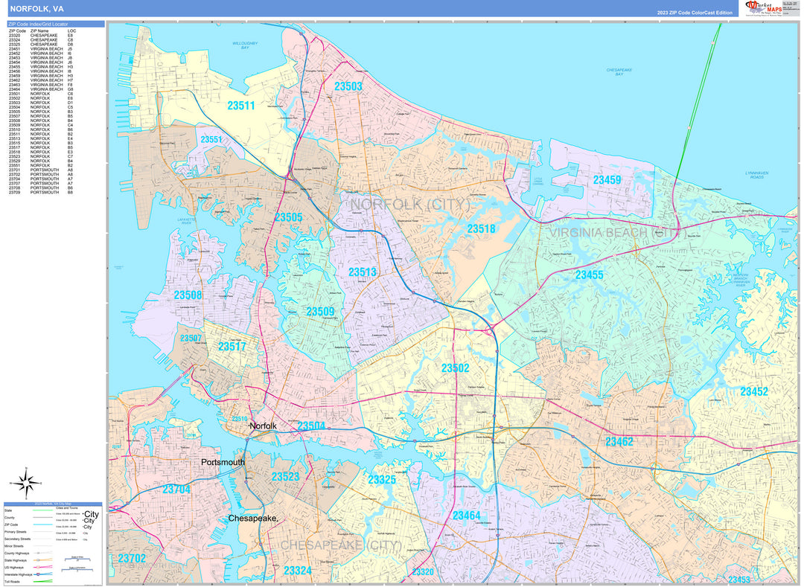Click the 23704 ZIP code label
The height and width of the screenshot is (587, 804).
pyautogui.click(x=176, y=490)
